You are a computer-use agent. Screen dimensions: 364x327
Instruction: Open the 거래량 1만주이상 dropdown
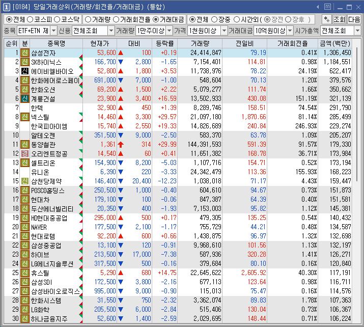pos(170,31)
